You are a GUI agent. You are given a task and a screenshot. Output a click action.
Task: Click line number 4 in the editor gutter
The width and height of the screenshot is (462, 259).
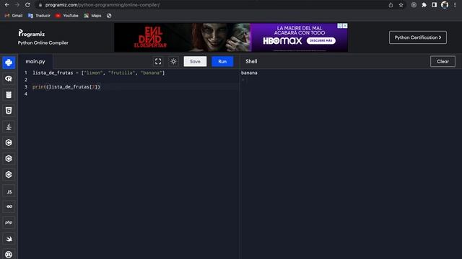pos(26,94)
